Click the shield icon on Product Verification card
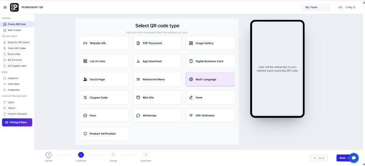Screen dimensions: 365x166 click(x=85, y=134)
